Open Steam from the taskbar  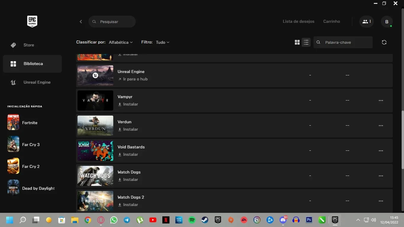tap(205, 220)
